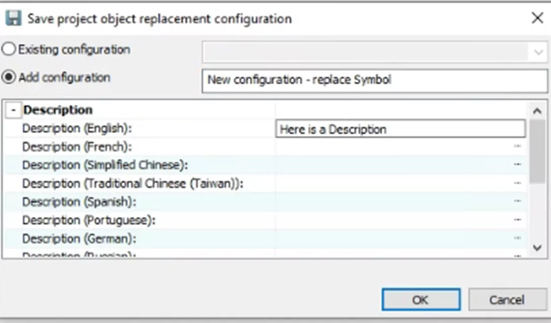Open the Portuguese description ellipsis button
The image size is (551, 323).
[517, 220]
